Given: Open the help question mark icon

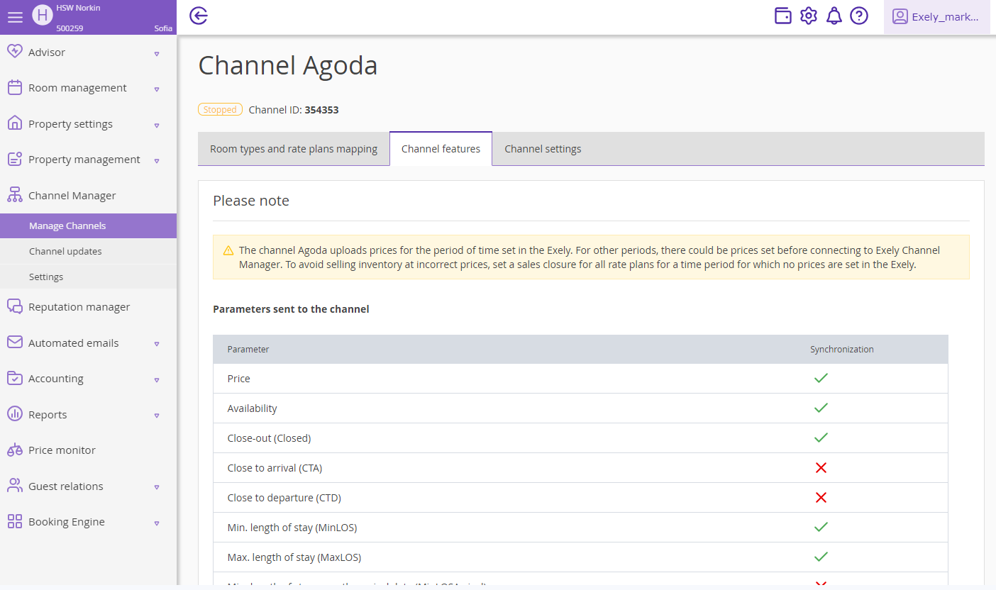Looking at the screenshot, I should (859, 16).
